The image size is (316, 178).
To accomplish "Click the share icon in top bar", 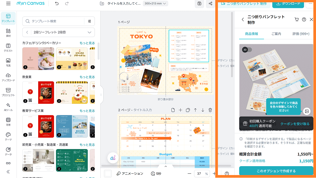I will point(210,4).
